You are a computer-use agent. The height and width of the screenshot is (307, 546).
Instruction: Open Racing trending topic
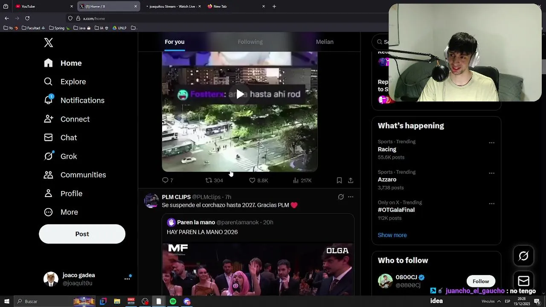click(x=387, y=149)
